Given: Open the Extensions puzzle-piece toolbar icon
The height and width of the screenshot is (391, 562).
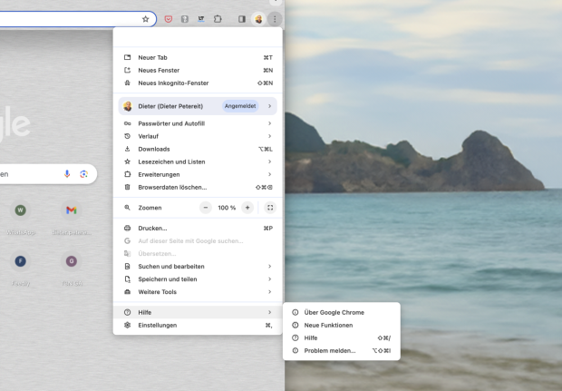Looking at the screenshot, I should [218, 18].
